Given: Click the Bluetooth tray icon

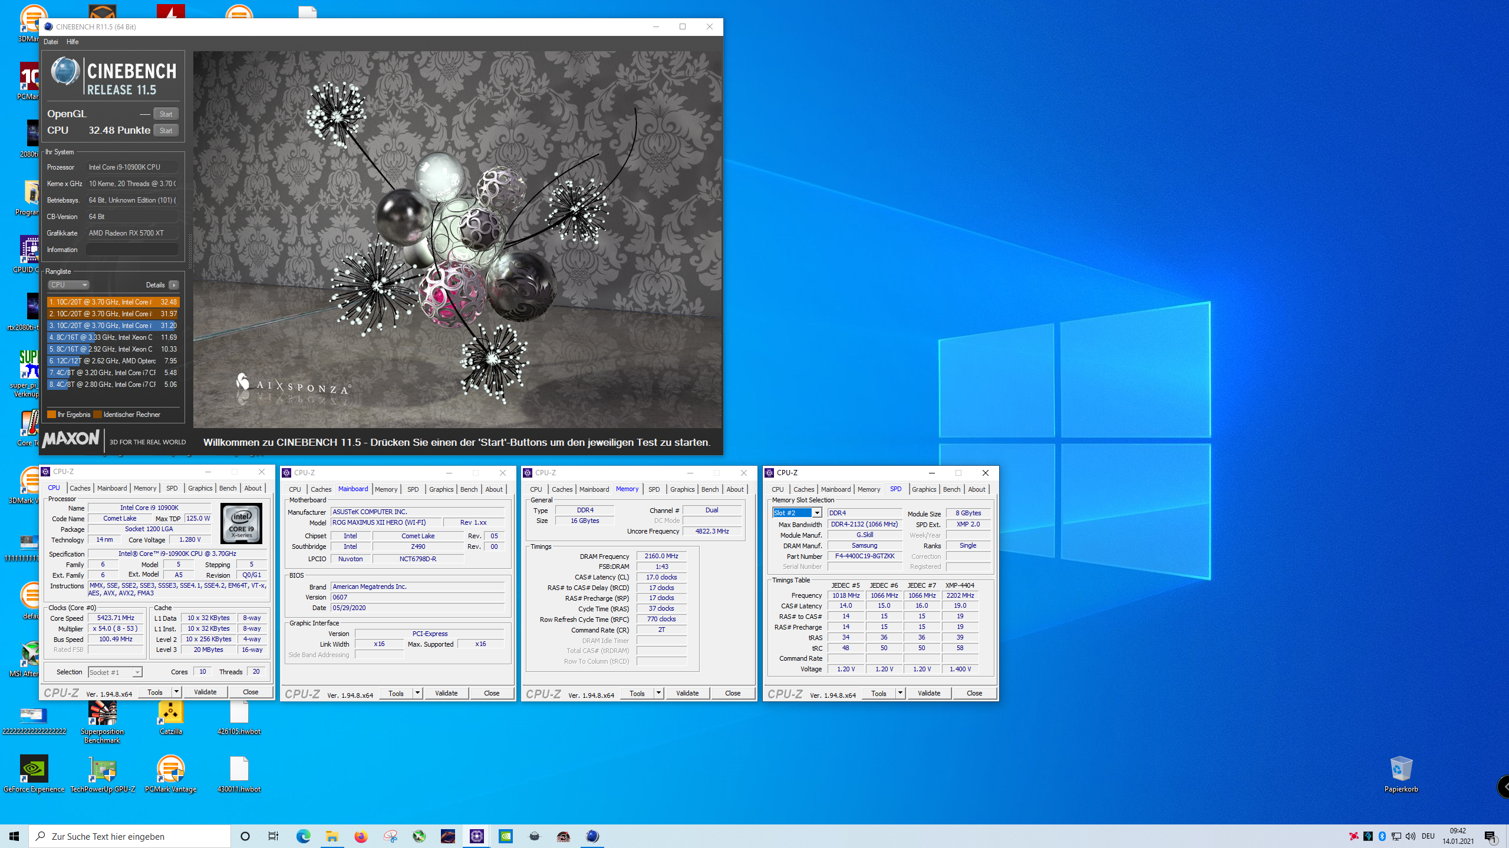Looking at the screenshot, I should (1382, 836).
